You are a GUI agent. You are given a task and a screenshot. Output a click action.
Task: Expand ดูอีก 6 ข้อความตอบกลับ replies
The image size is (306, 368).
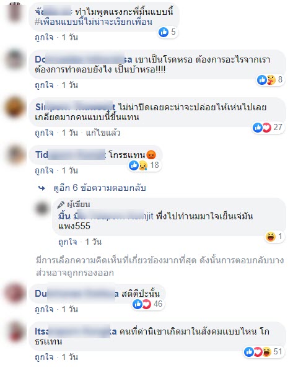[100, 188]
